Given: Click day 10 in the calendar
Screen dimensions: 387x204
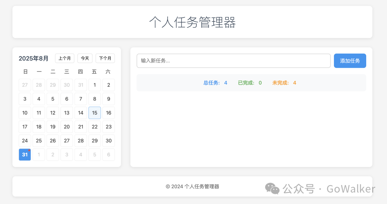Looking at the screenshot, I should [x=25, y=113].
